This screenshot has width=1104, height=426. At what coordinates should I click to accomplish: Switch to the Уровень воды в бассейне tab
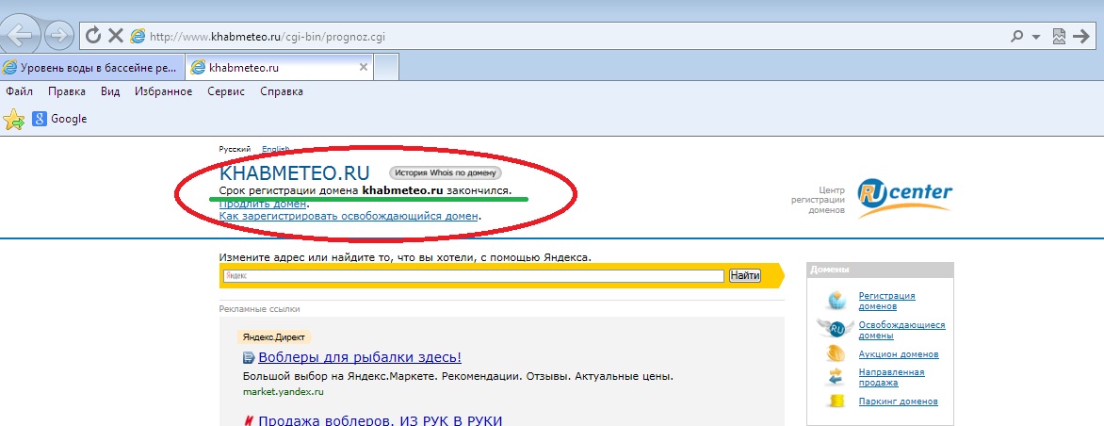(91, 68)
